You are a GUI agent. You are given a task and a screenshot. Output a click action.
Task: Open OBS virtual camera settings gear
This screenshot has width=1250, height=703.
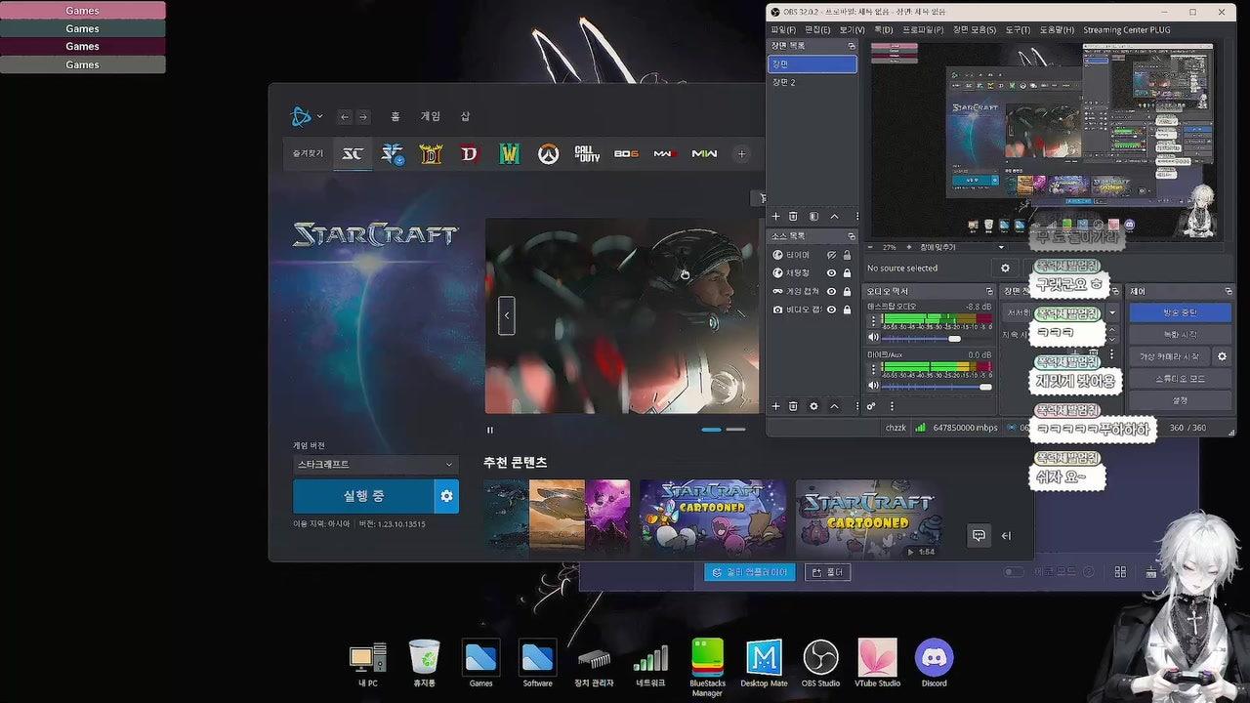pyautogui.click(x=1221, y=356)
